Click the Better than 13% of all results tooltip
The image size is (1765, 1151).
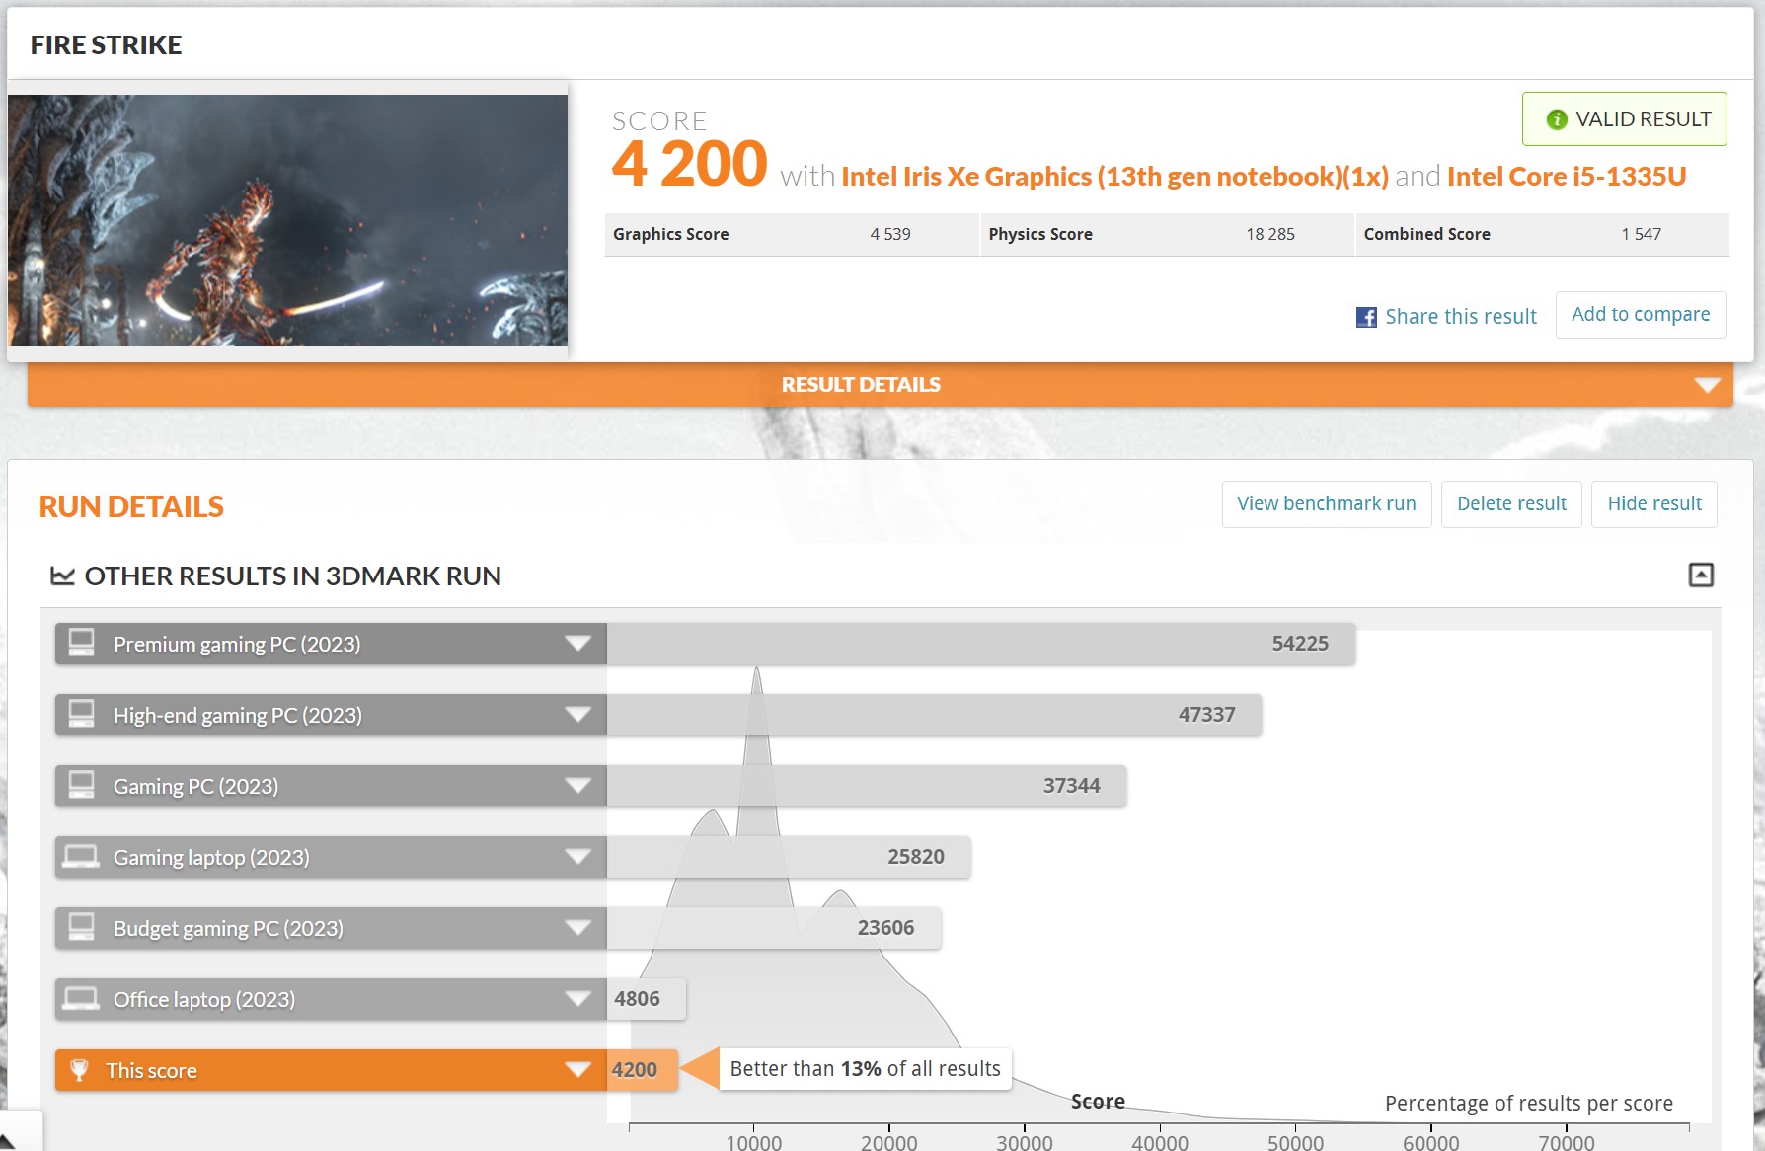(x=865, y=1069)
